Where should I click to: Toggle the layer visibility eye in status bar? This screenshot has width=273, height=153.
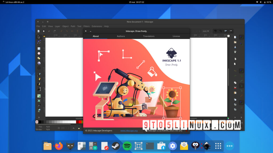[74, 128]
